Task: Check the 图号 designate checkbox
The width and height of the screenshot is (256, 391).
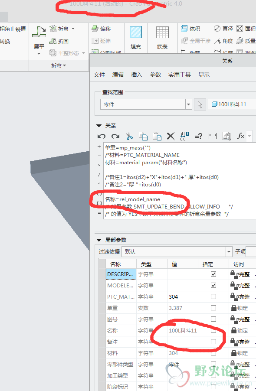Action: click(x=213, y=319)
